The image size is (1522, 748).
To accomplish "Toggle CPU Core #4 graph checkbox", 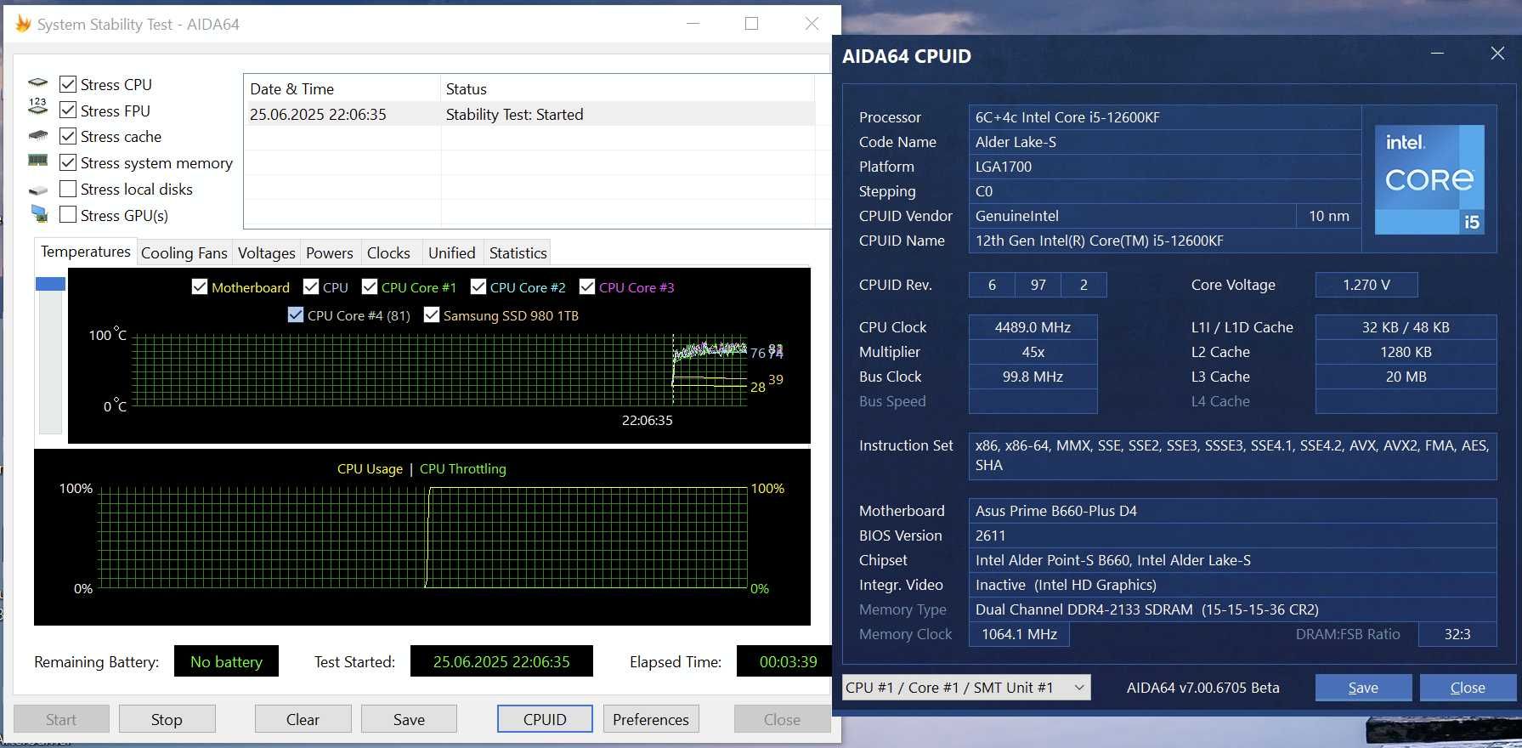I will point(296,315).
